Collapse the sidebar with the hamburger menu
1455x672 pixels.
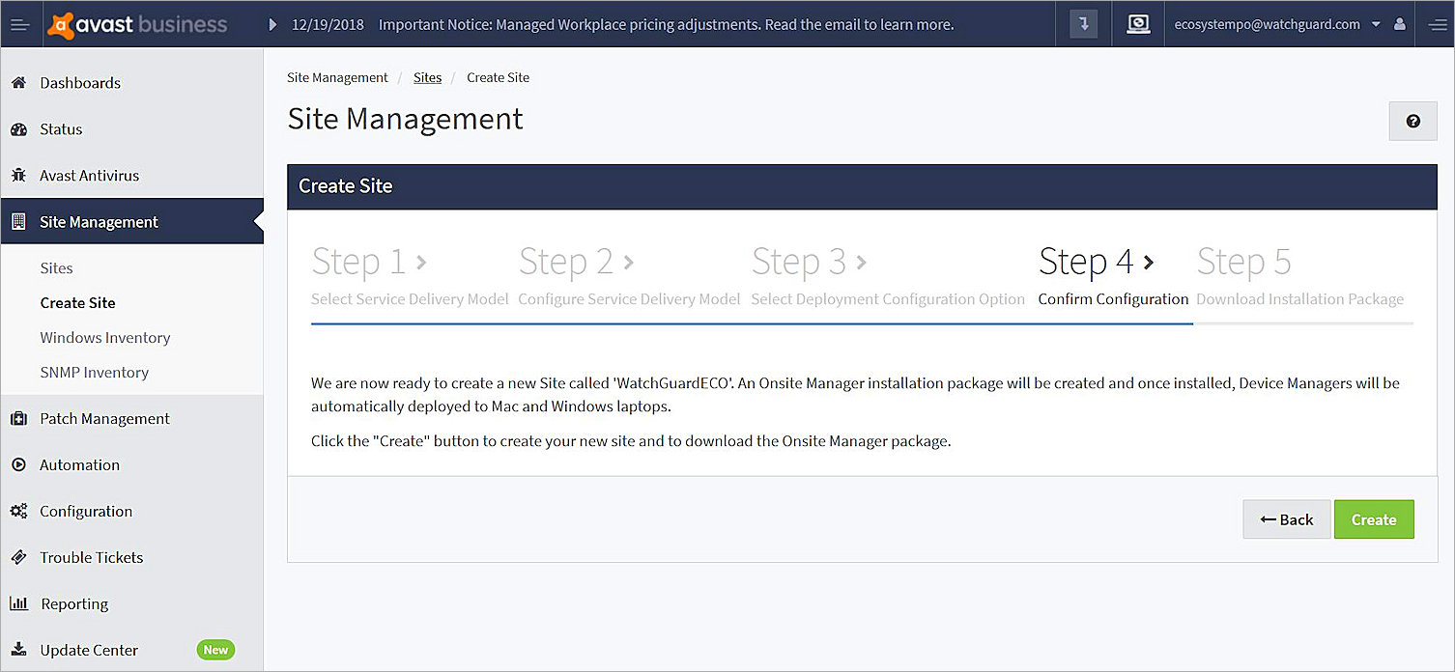point(20,23)
